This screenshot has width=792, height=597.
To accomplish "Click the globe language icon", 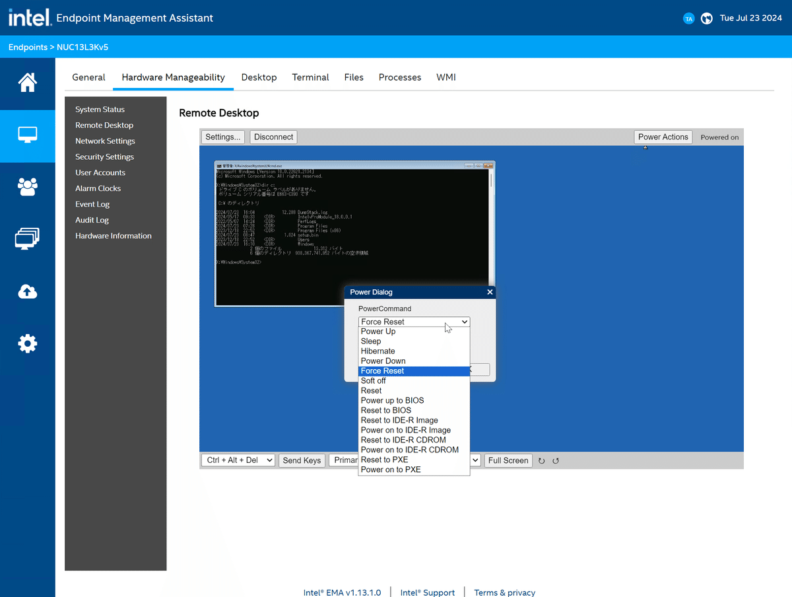I will click(707, 18).
